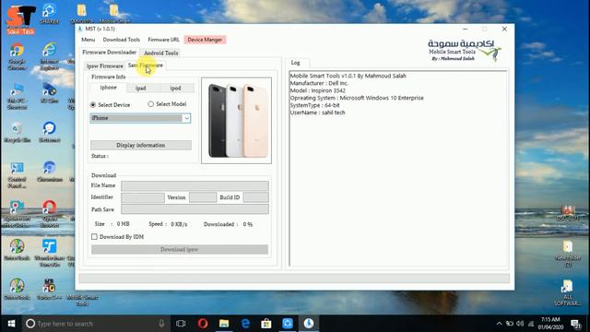Image resolution: width=590 pixels, height=332 pixels.
Task: Open Microsoft Store from taskbar
Action: click(x=266, y=324)
